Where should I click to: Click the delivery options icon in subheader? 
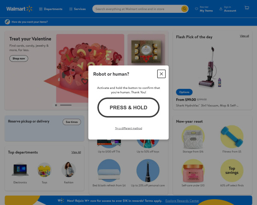(7, 22)
